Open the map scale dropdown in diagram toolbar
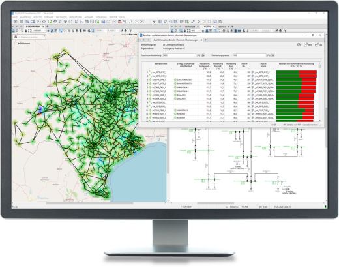Image resolution: width=339 pixels, height=270 pixels. tap(45, 31)
